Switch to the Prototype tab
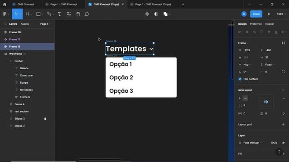This screenshot has height=162, width=289. pos(256,24)
